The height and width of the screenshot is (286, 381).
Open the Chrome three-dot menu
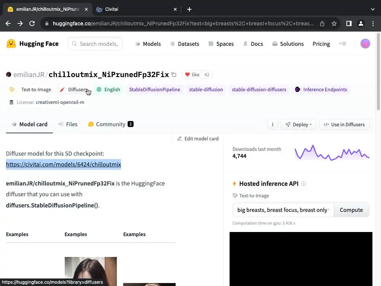pos(373,23)
